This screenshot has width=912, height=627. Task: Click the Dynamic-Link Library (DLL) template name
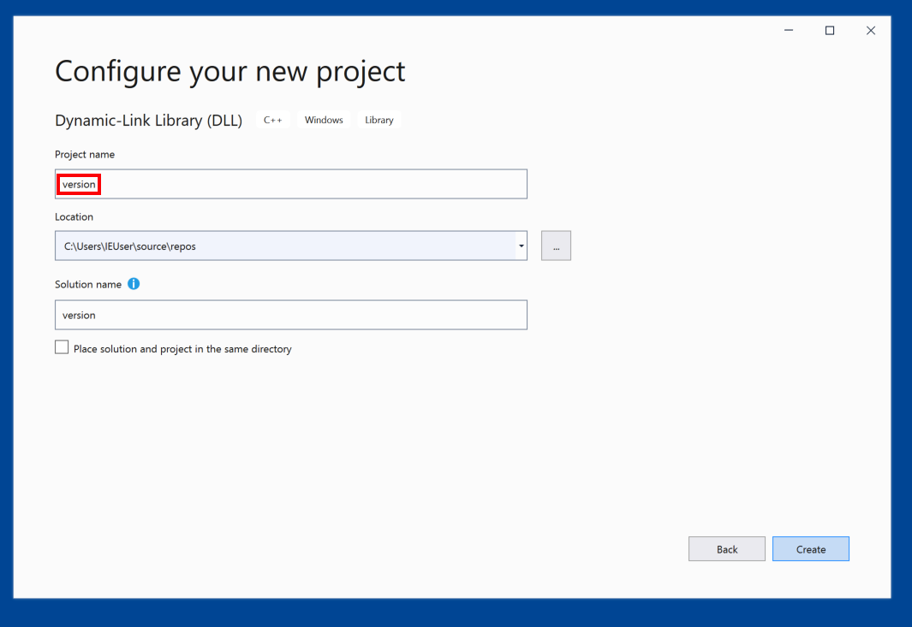coord(148,121)
